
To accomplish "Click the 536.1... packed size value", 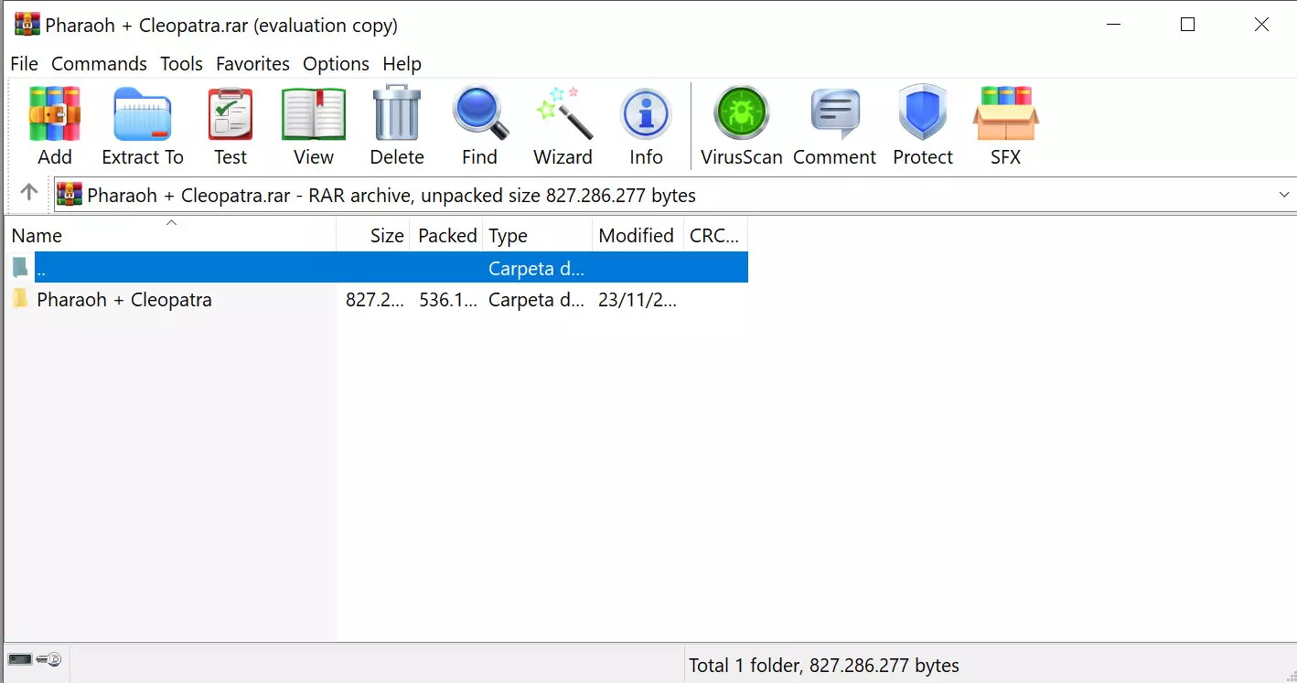I will click(448, 300).
